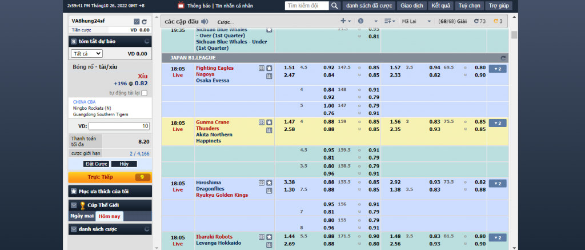Click the Tìm kiếm đội search box

click(307, 6)
